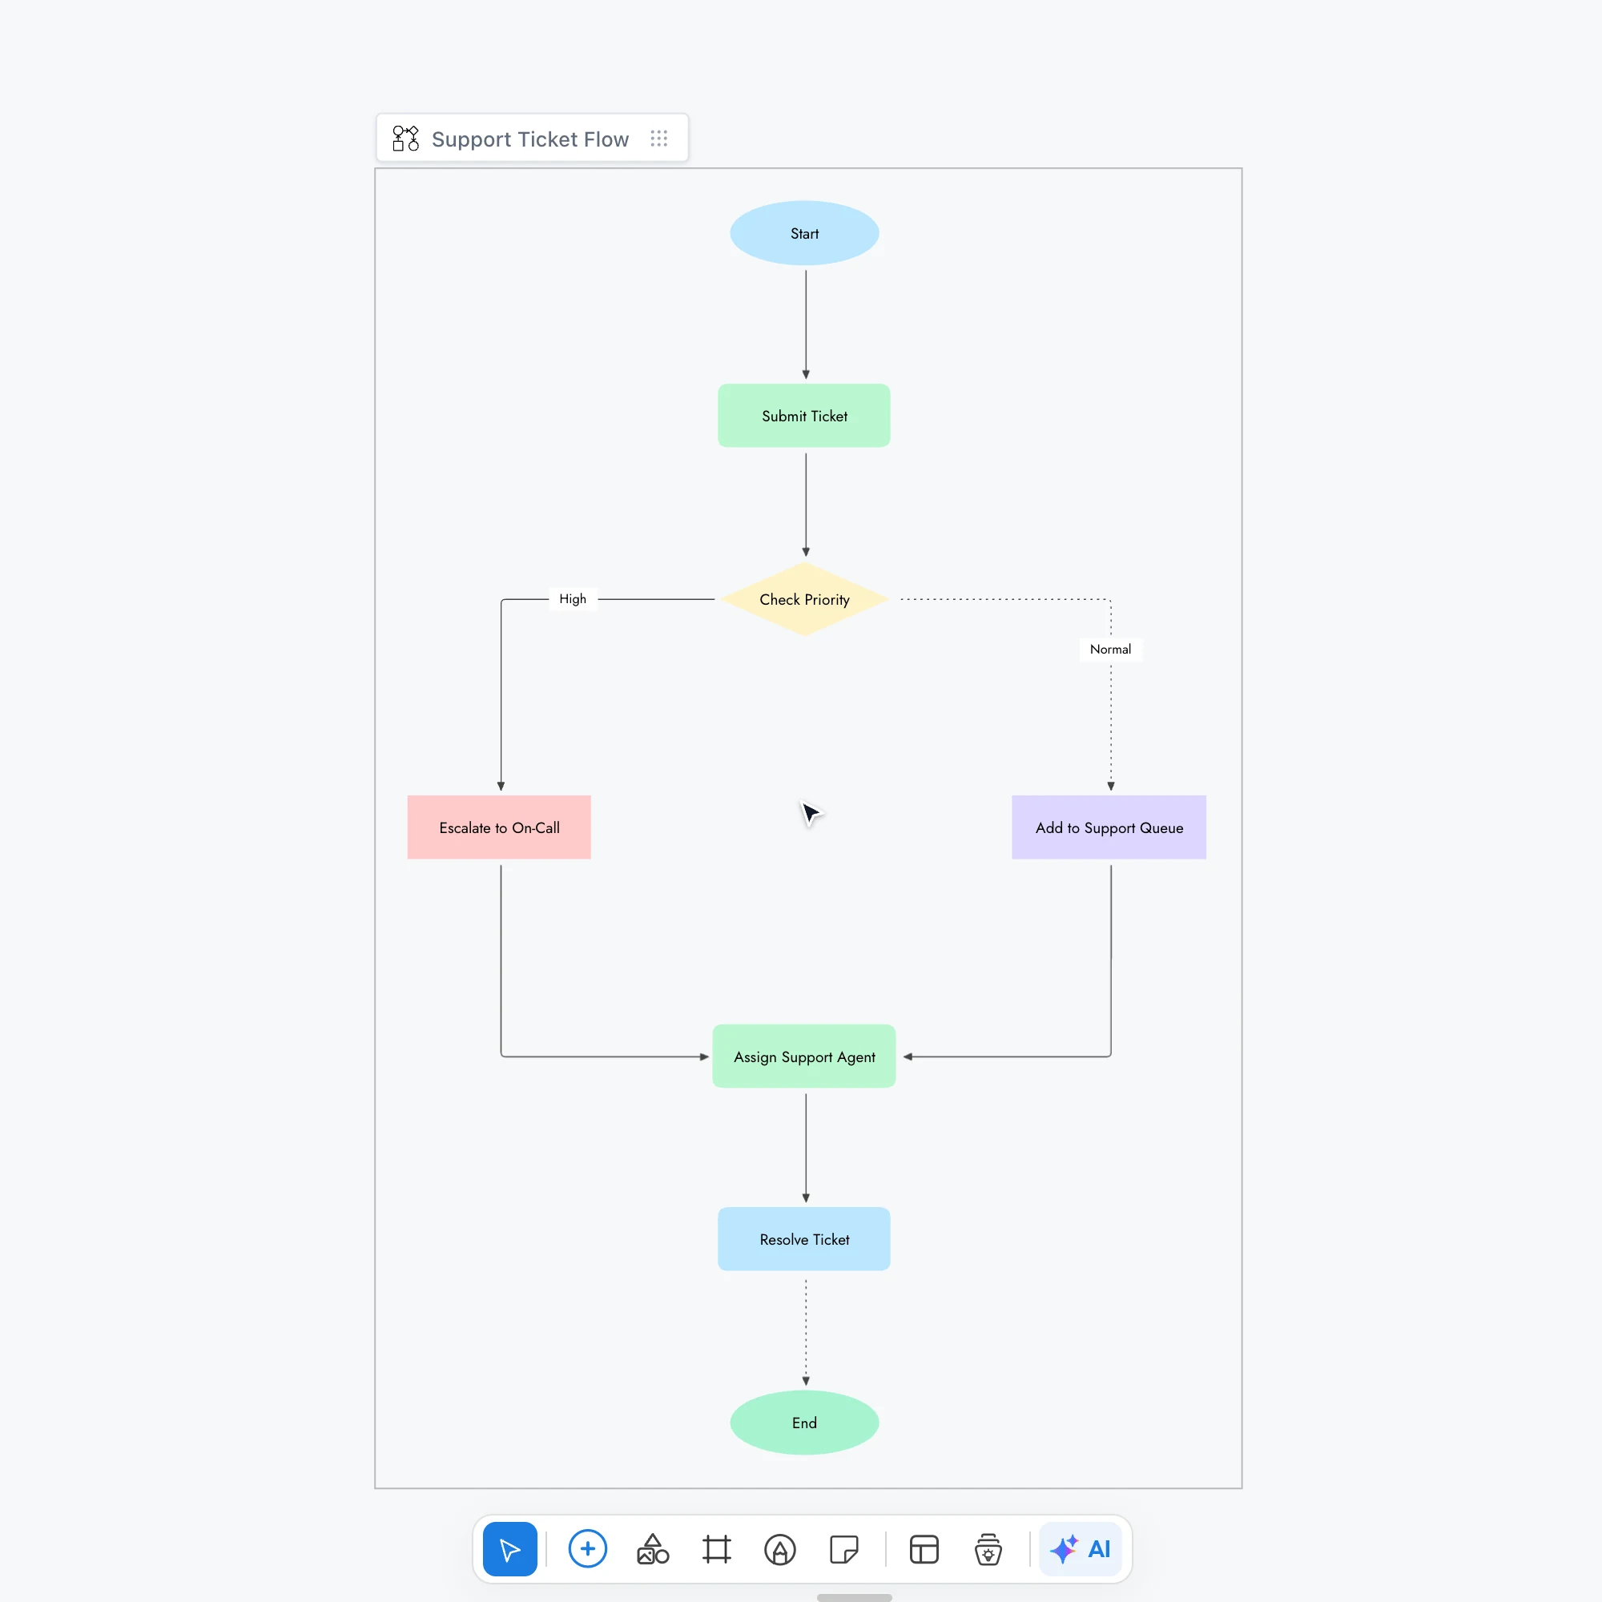Viewport: 1602px width, 1602px height.
Task: Select the frame tool
Action: (716, 1549)
